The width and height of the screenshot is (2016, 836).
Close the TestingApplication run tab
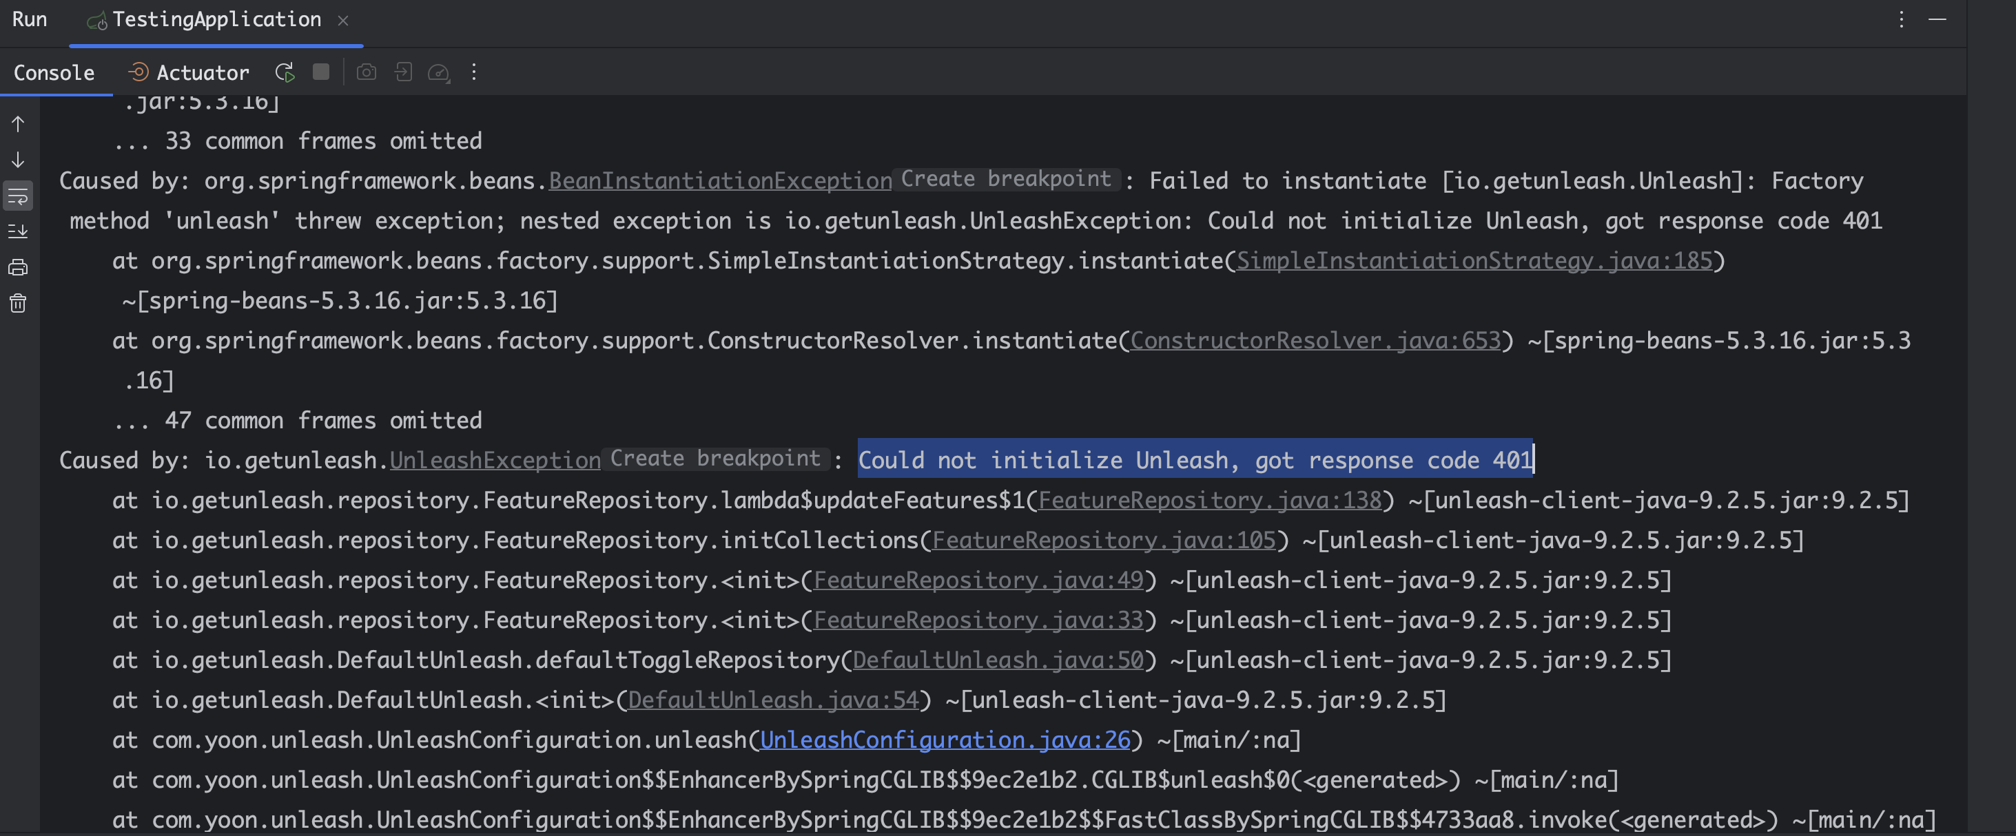pos(343,21)
